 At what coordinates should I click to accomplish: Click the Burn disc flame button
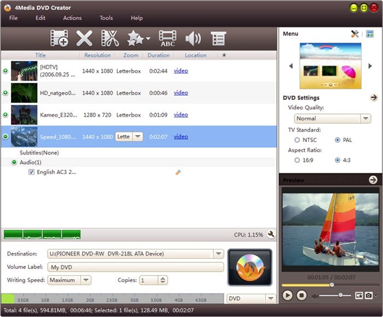pos(249,268)
